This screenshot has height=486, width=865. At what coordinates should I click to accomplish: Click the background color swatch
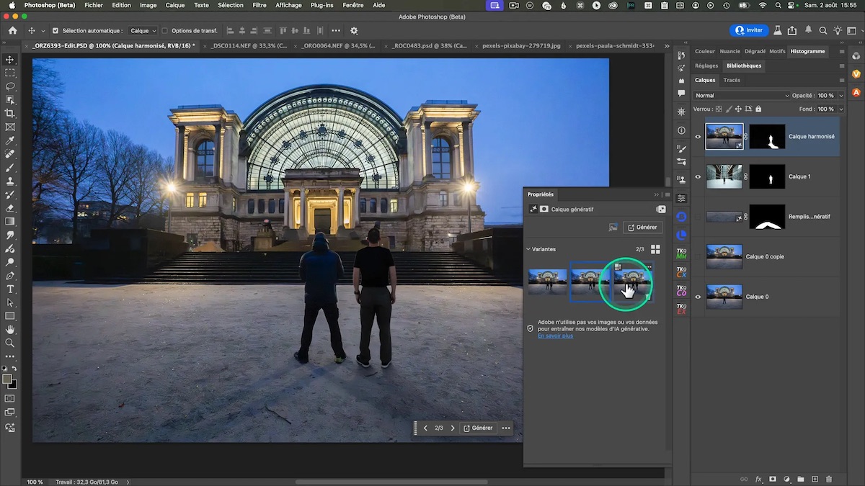[12, 384]
